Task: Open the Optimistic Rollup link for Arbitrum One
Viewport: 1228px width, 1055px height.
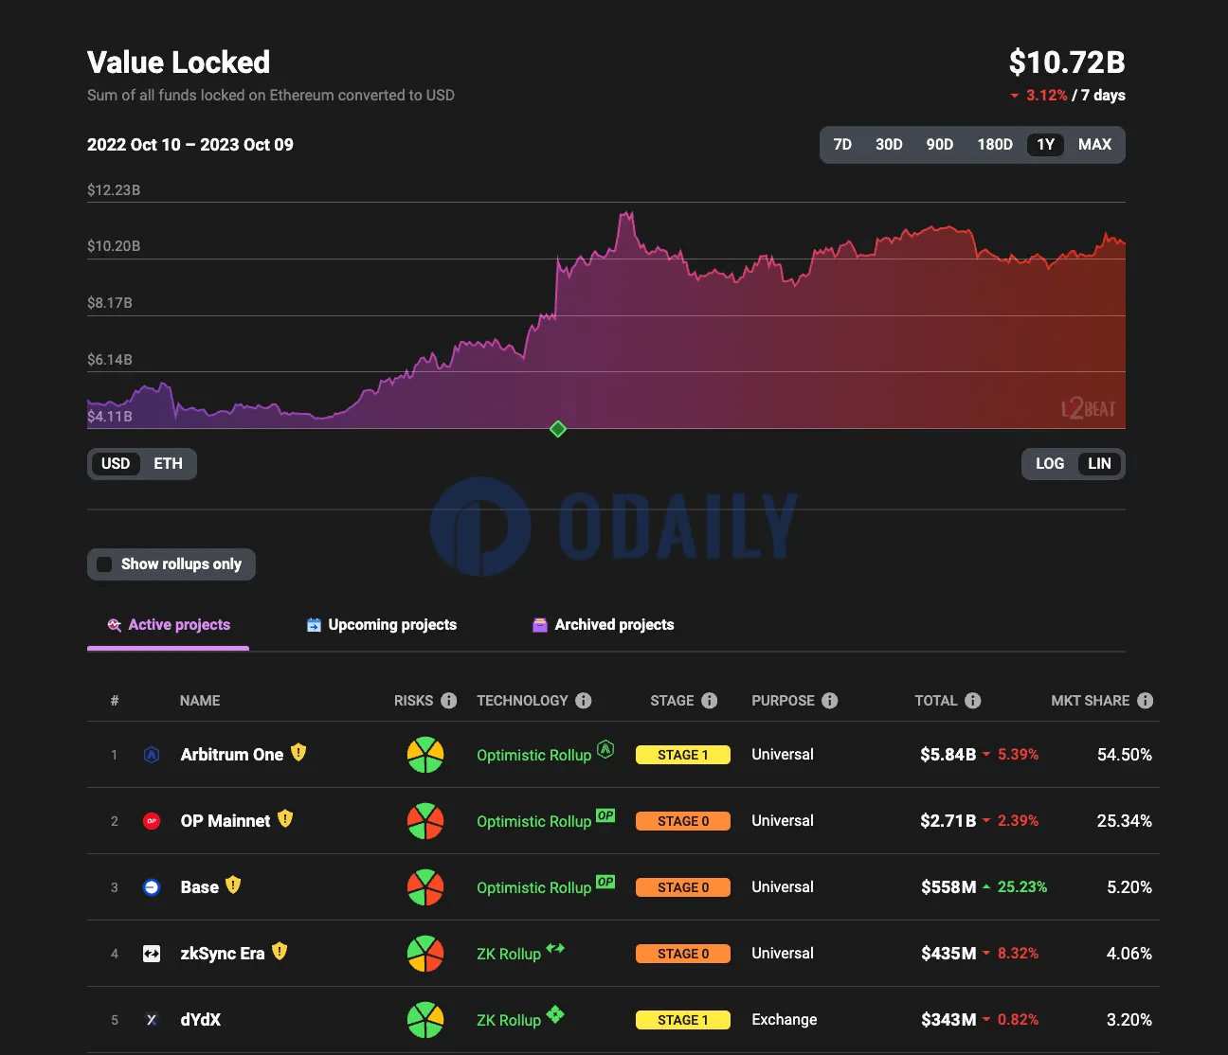Action: [533, 755]
